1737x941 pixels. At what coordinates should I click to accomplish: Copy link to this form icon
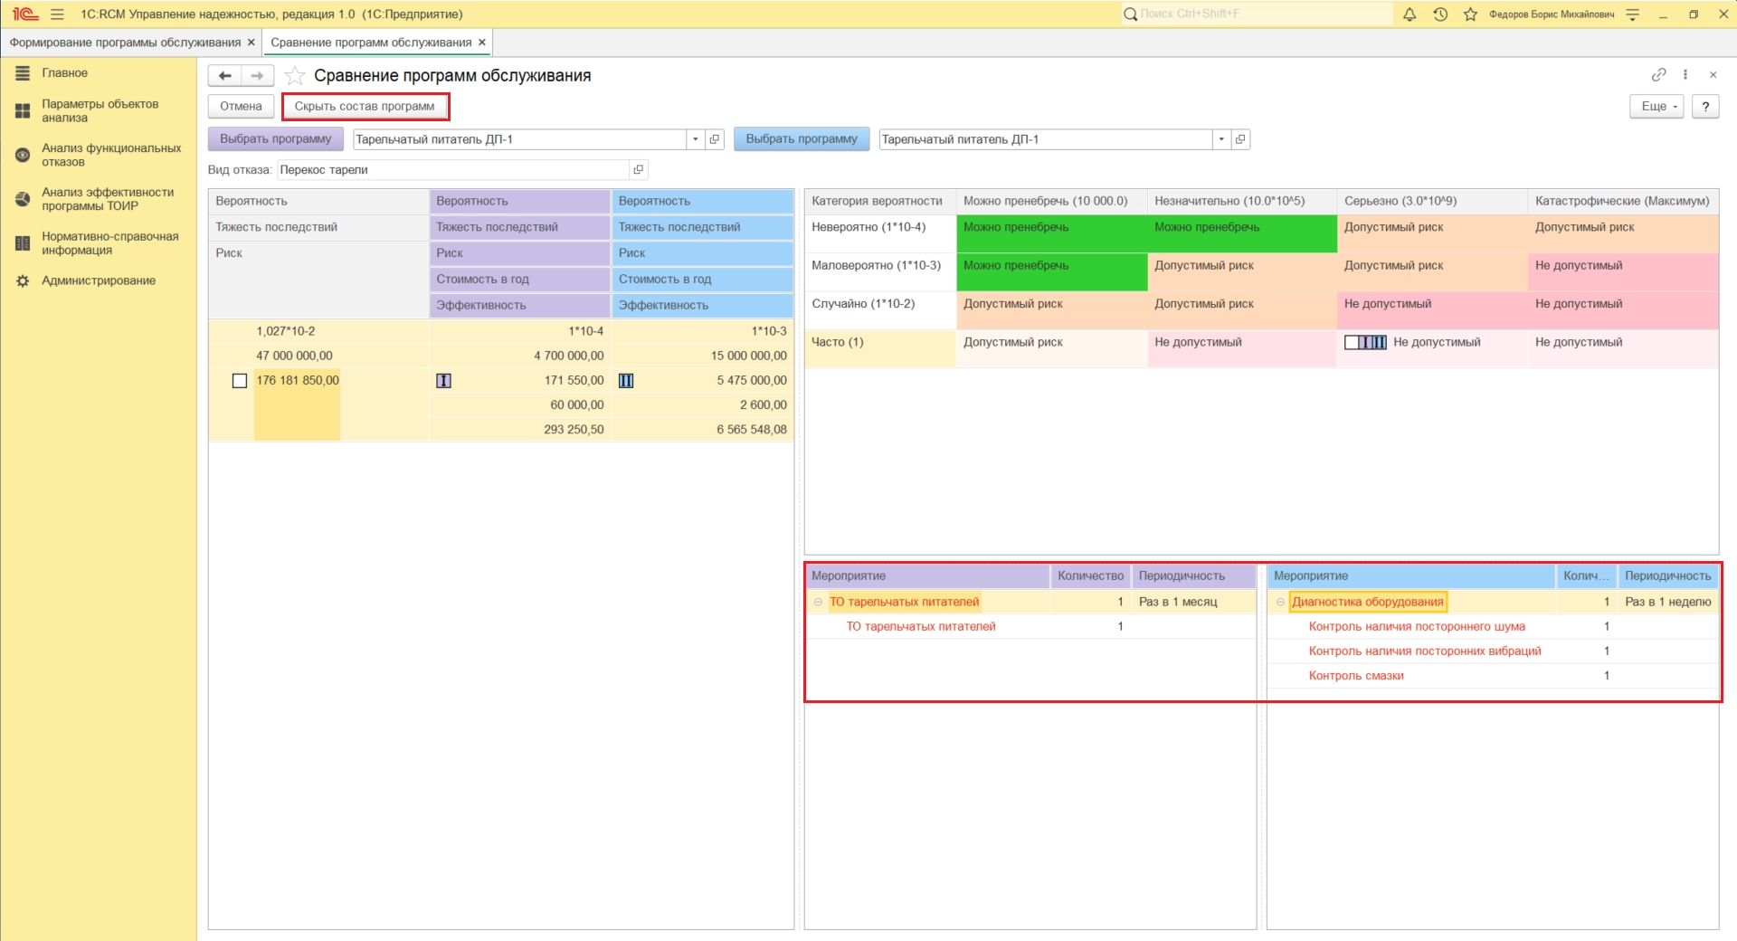pos(1658,75)
